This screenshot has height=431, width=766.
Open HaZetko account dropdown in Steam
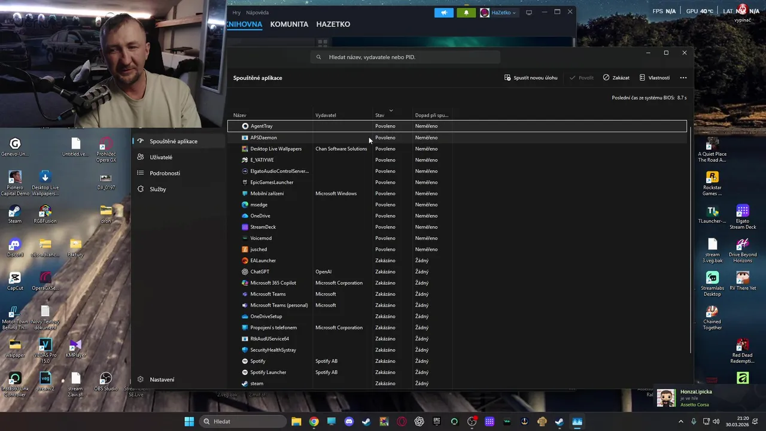pos(498,13)
